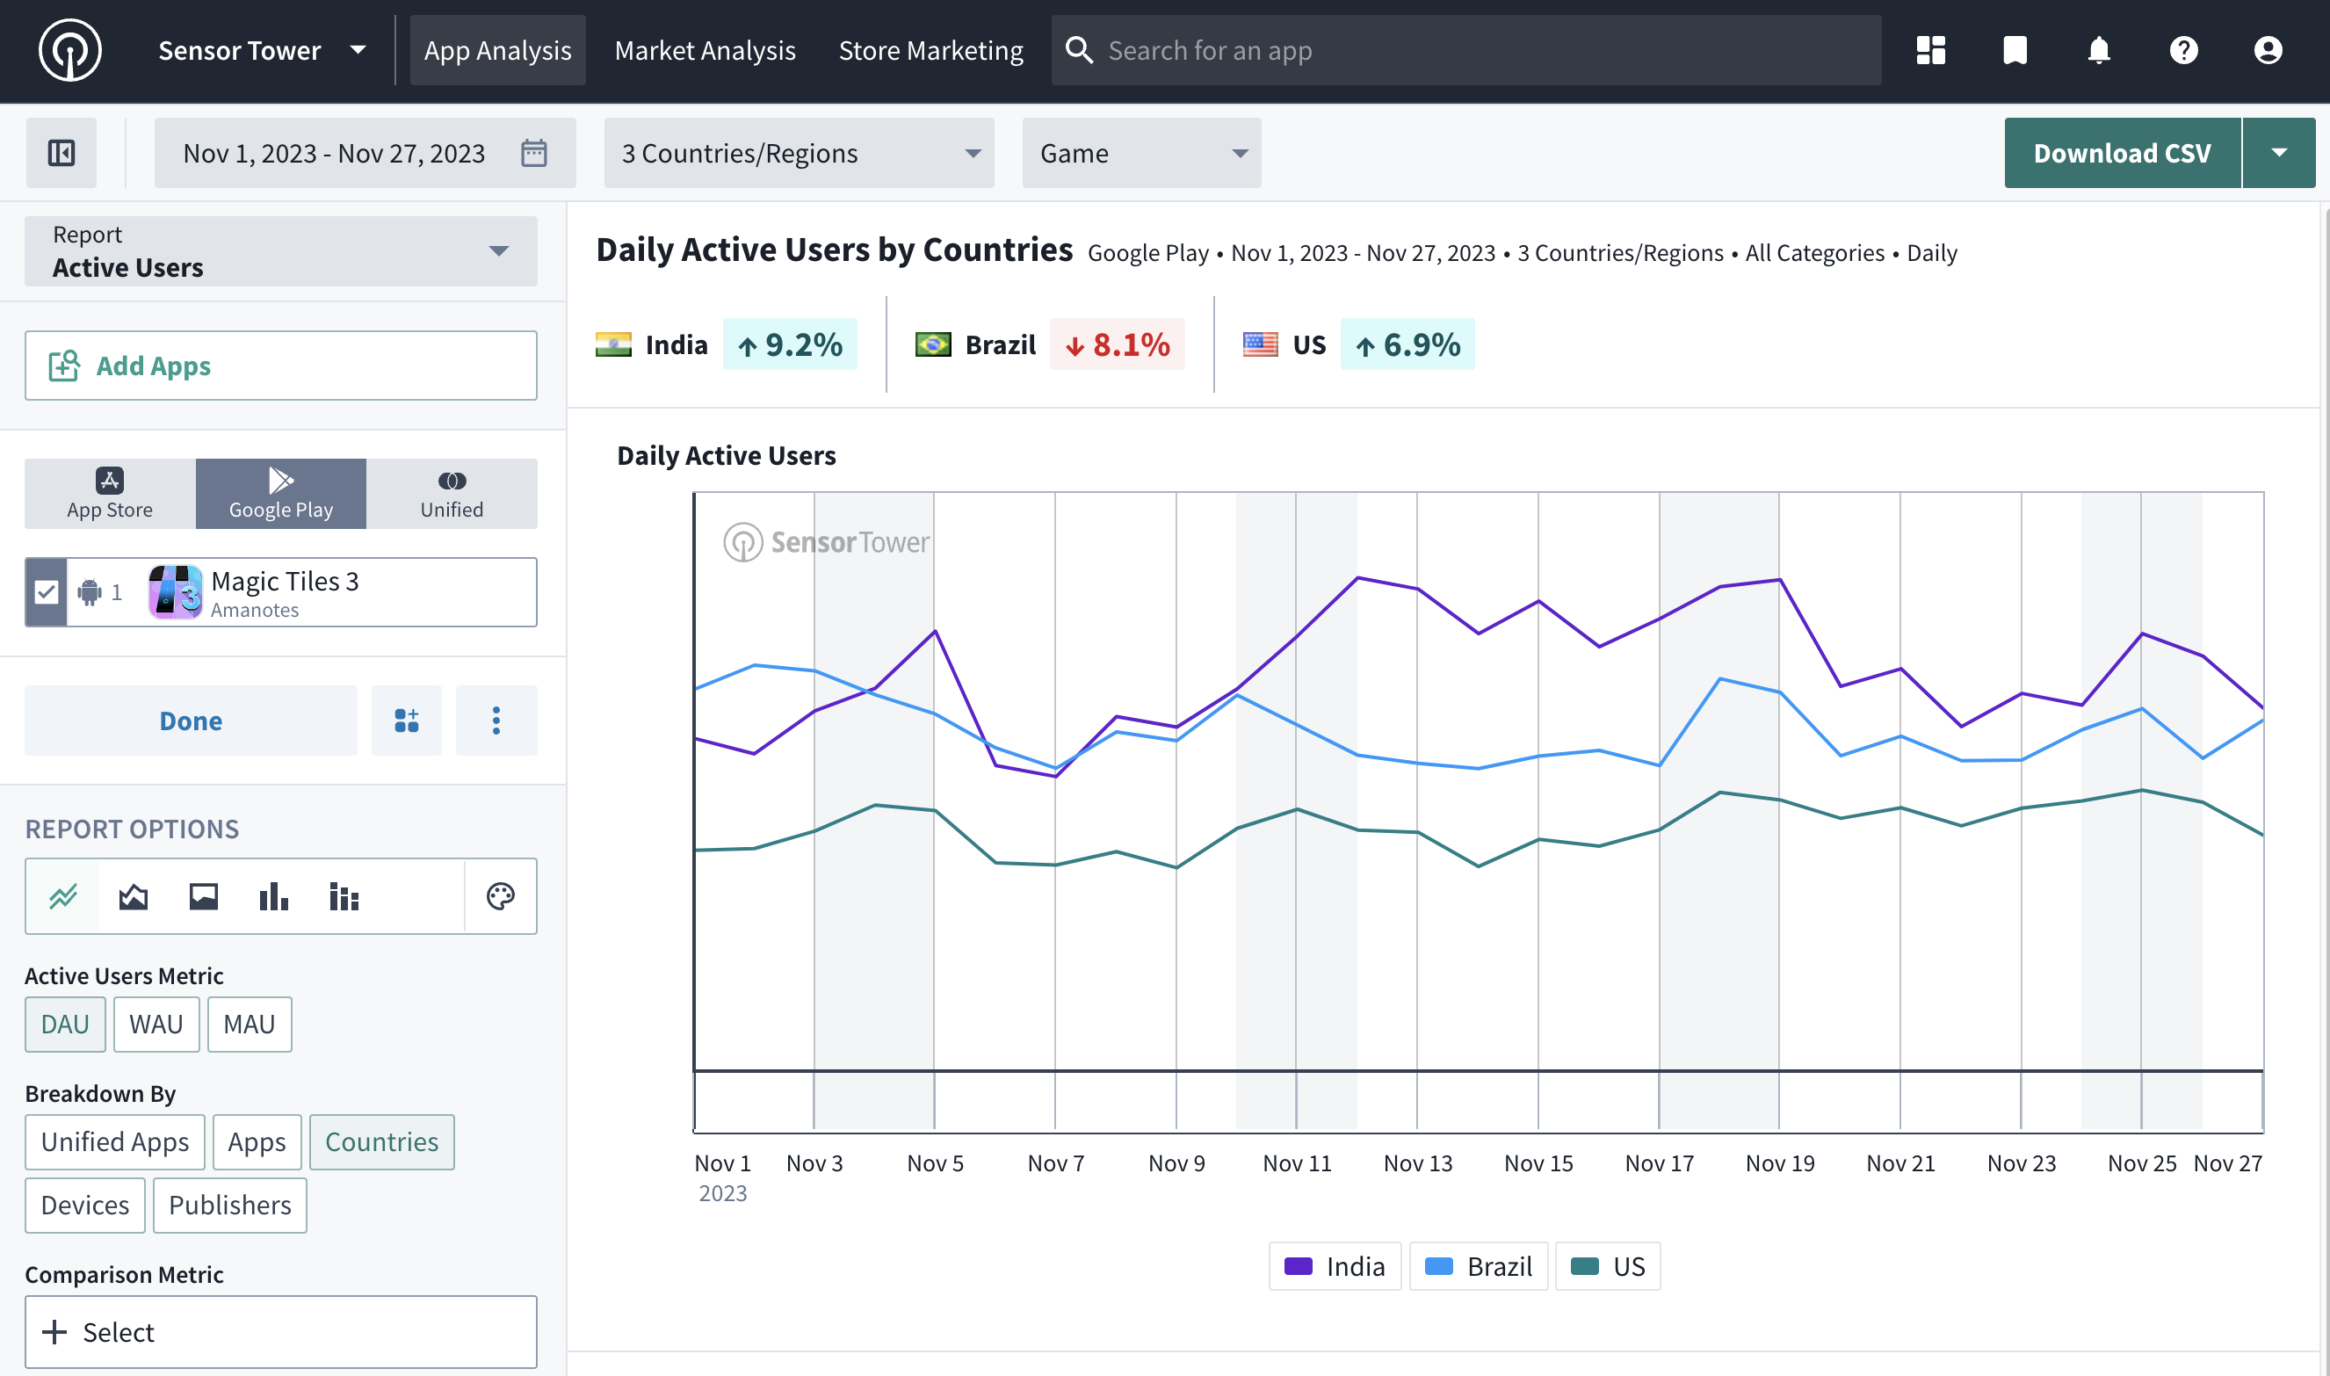Toggle the India legend color swatch
Viewport: 2330px width, 1376px height.
click(1298, 1266)
